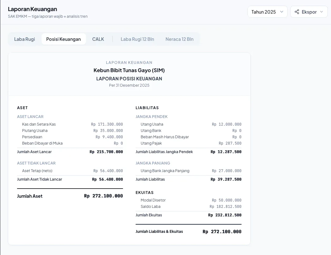Click the Utang Pajak amount
This screenshot has height=255, width=331.
coord(230,143)
